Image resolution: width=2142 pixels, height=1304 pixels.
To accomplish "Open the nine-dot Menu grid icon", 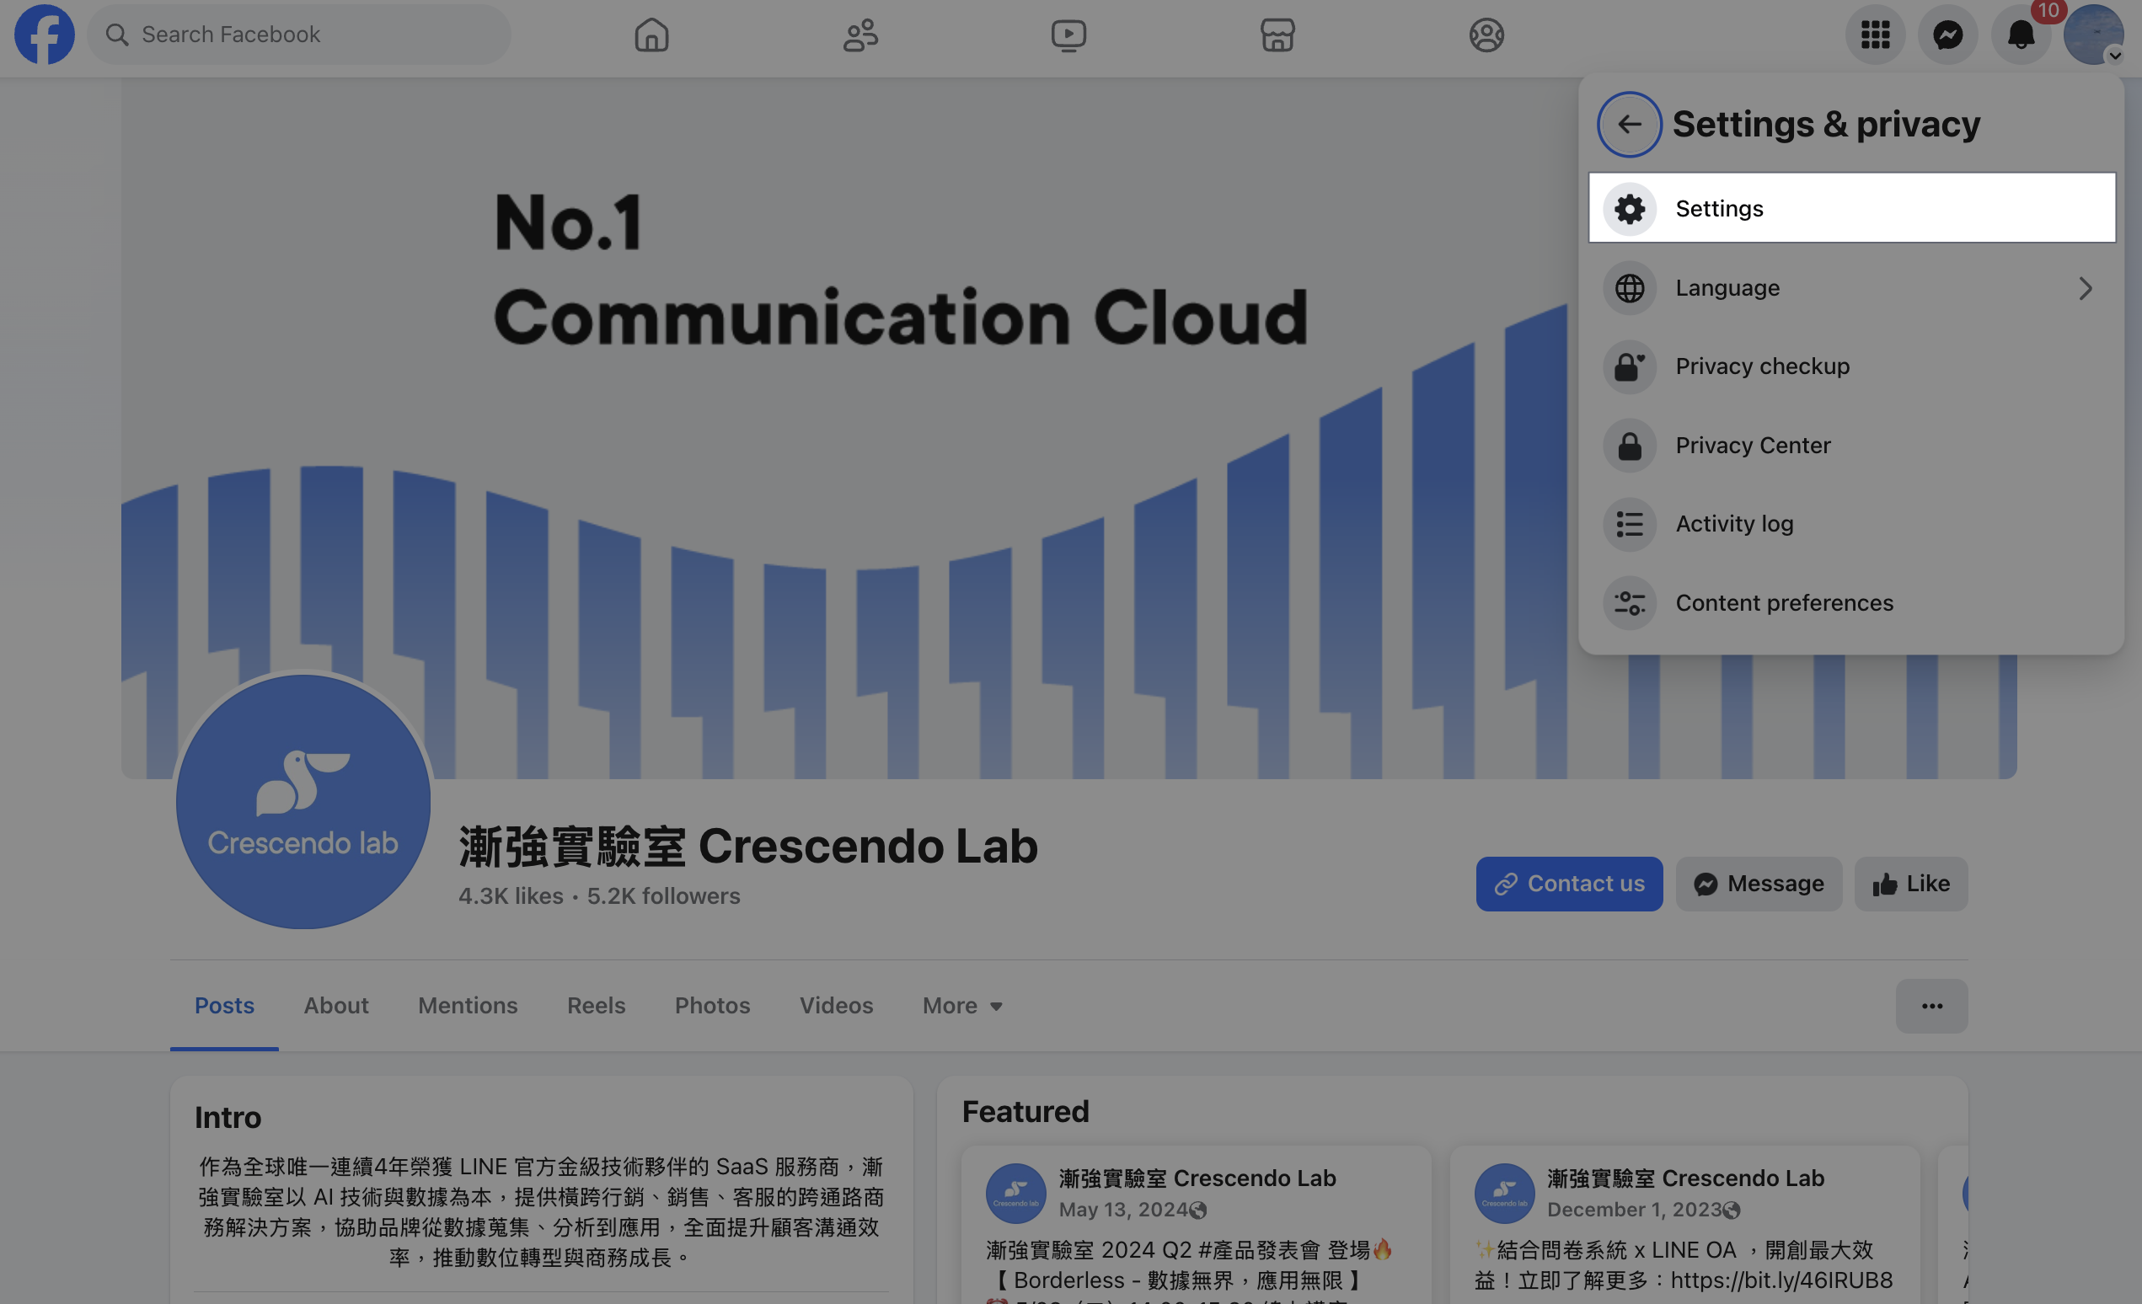I will pos(1875,35).
